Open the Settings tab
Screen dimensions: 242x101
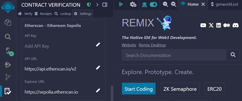(x=83, y=14)
